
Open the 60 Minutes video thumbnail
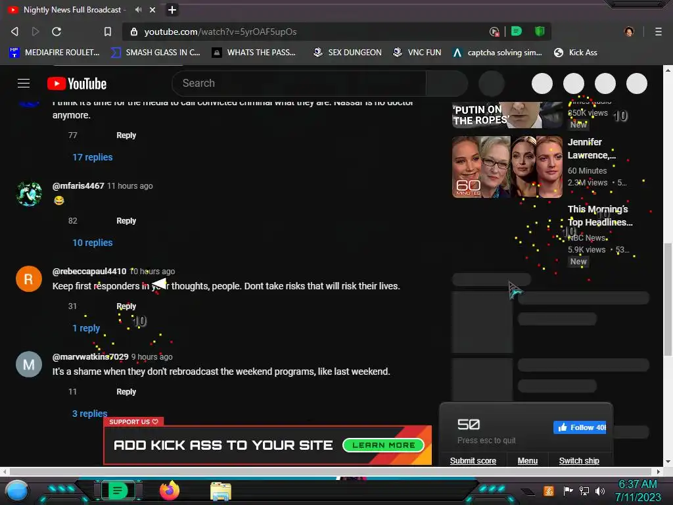[507, 167]
